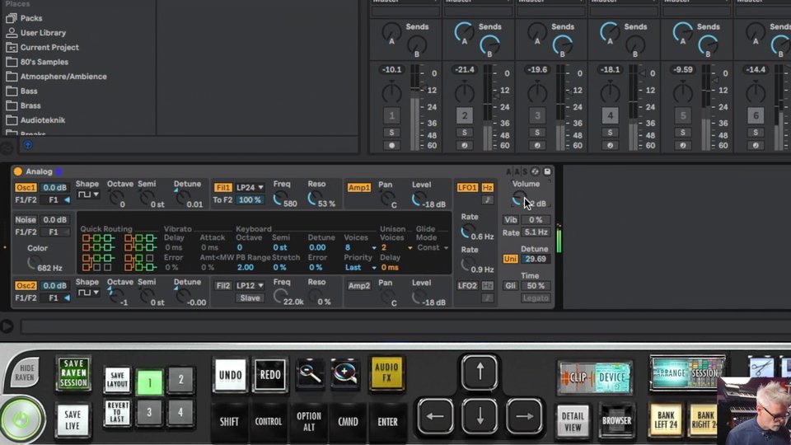Click Revert To Last button
Screen dimensions: 791x445
[x=117, y=413]
